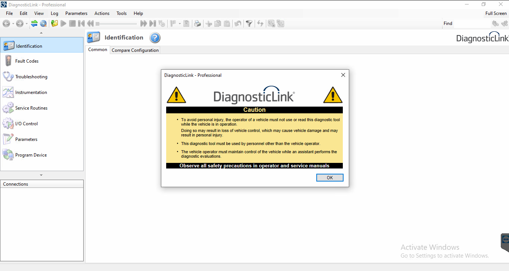
Task: Click the Copy toolbar icon
Action: pos(218,23)
